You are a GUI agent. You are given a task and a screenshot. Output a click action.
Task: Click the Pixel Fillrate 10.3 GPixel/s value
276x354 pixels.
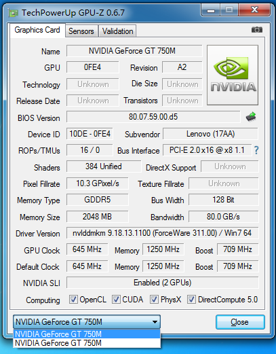[x=98, y=183]
